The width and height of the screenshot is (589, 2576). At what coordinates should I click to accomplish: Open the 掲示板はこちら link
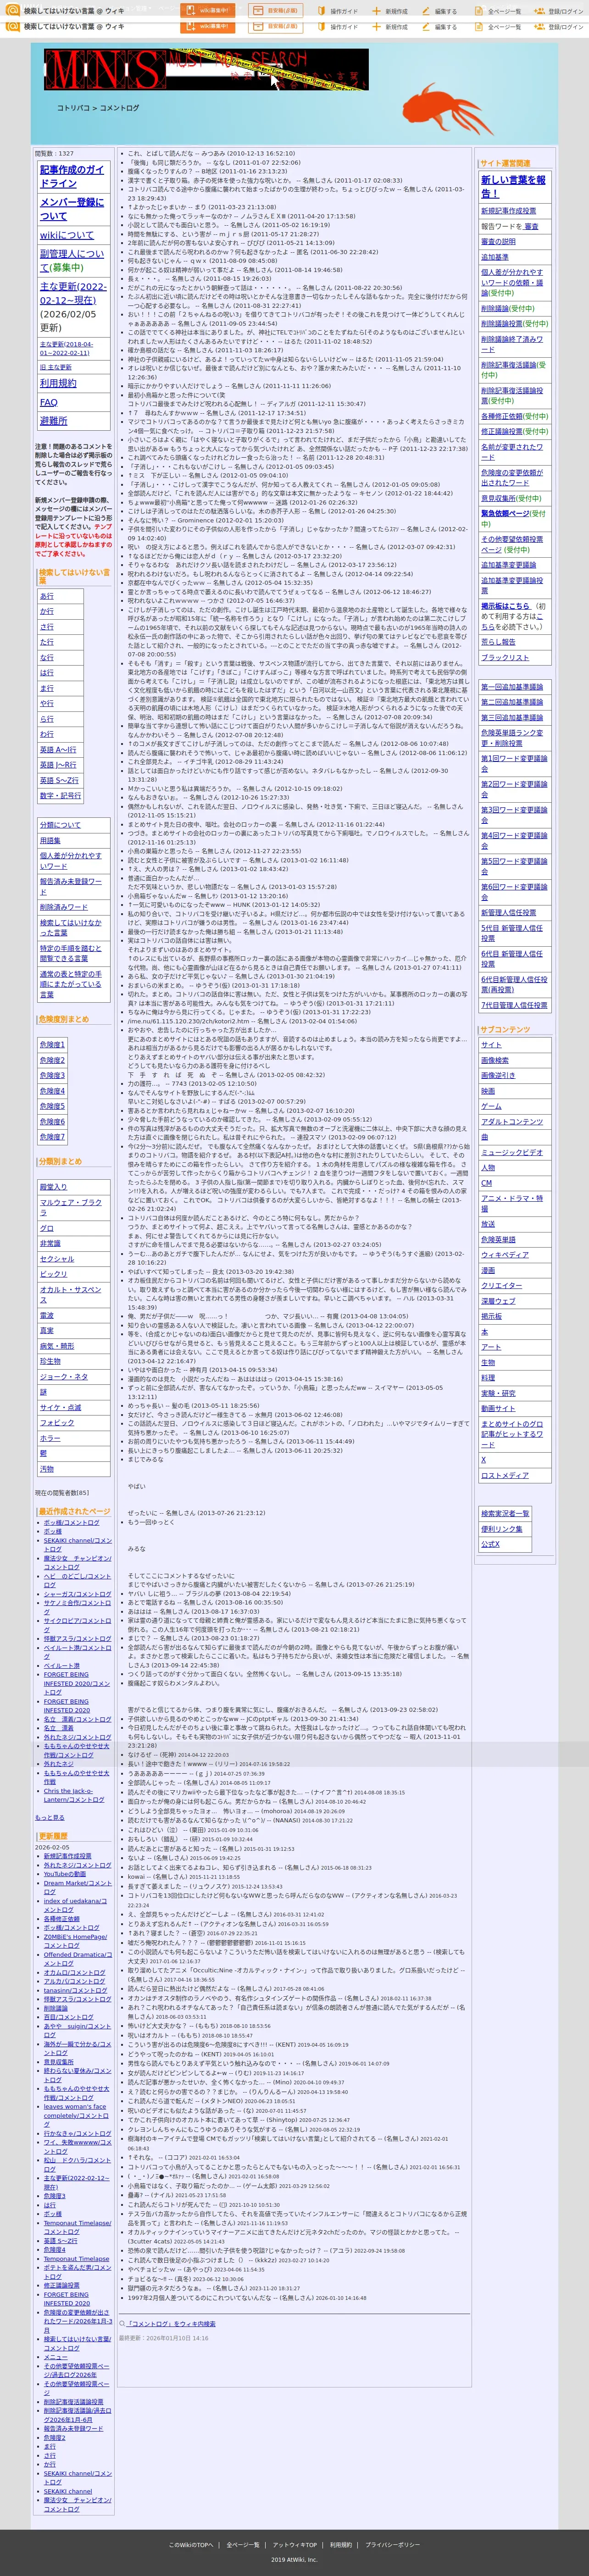[505, 606]
